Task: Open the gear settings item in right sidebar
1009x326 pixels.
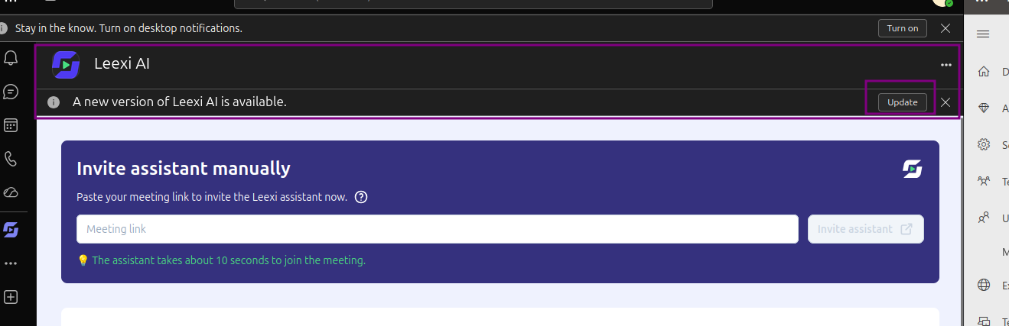Action: coord(985,145)
